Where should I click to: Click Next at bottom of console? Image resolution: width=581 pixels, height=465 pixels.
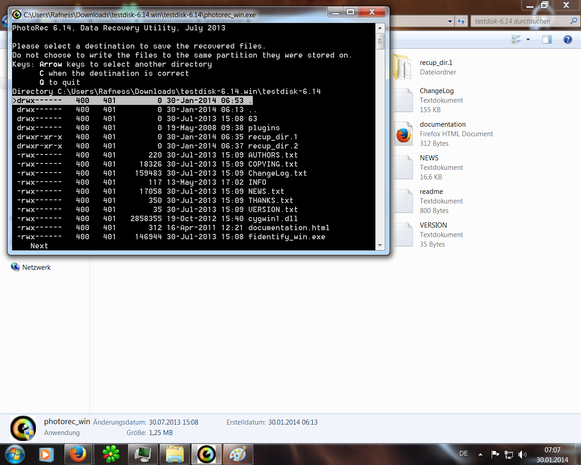39,246
